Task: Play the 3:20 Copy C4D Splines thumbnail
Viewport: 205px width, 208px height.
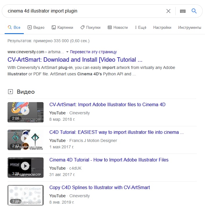Action: [26, 195]
